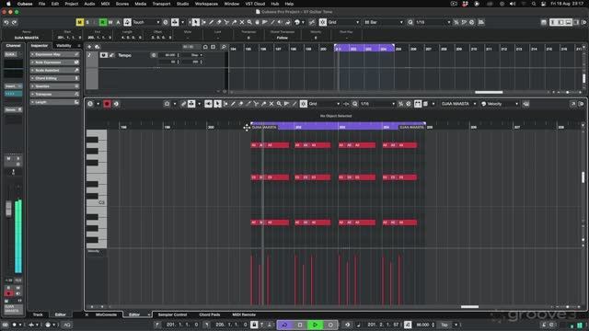Switch to the Visibility tab

click(x=64, y=46)
